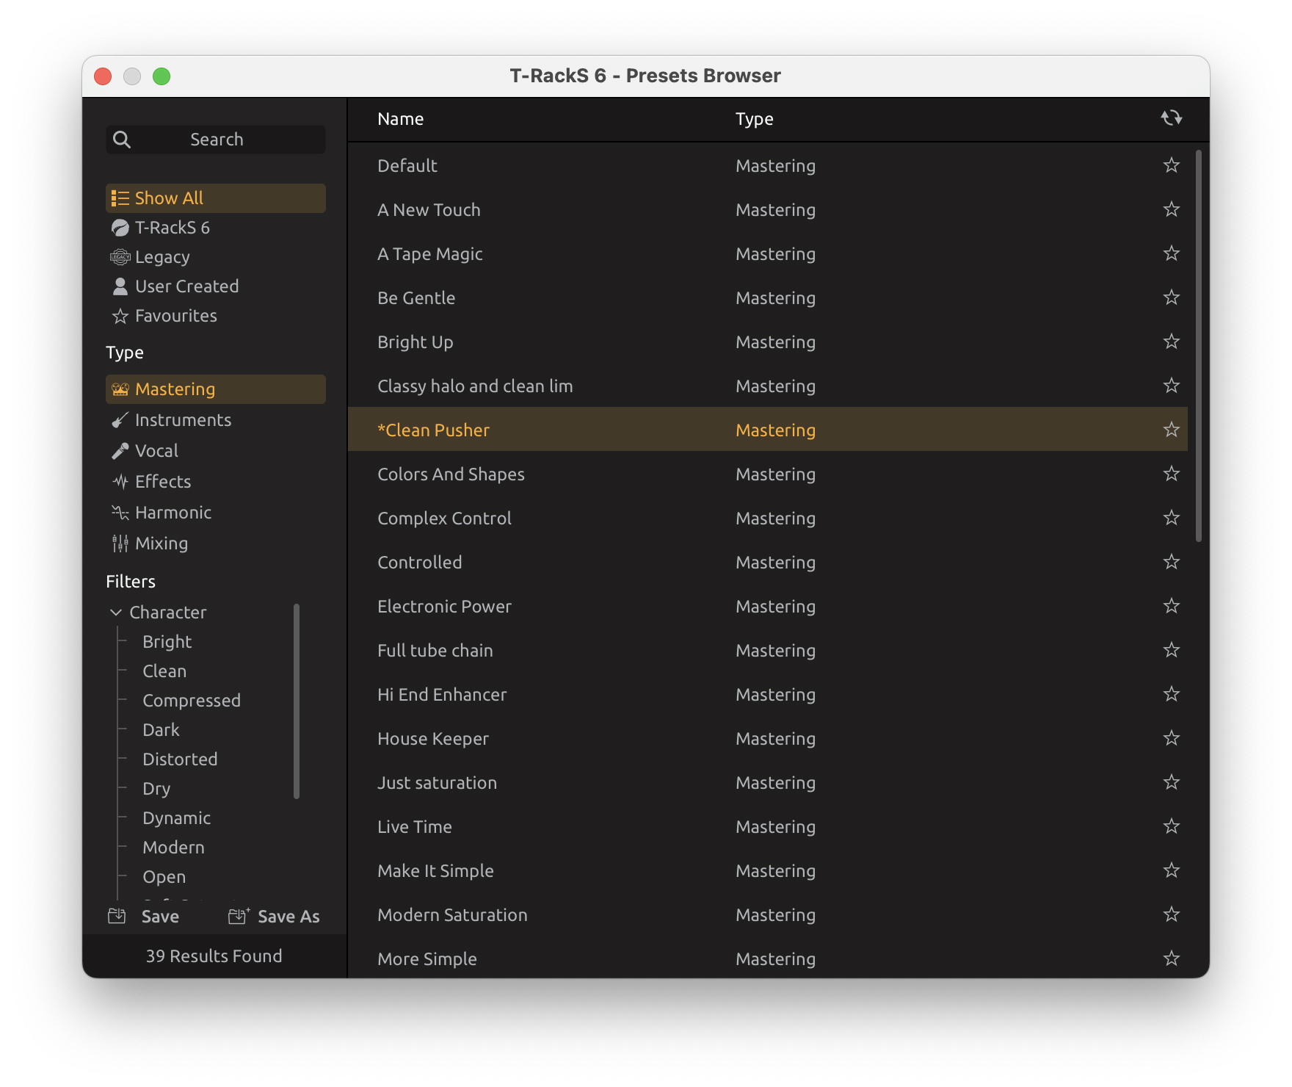Screen dimensions: 1292x1087
Task: Switch to Effects type
Action: click(x=163, y=482)
